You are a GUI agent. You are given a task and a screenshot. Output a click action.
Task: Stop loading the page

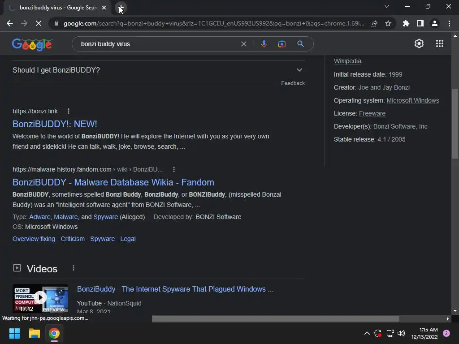pos(39,23)
